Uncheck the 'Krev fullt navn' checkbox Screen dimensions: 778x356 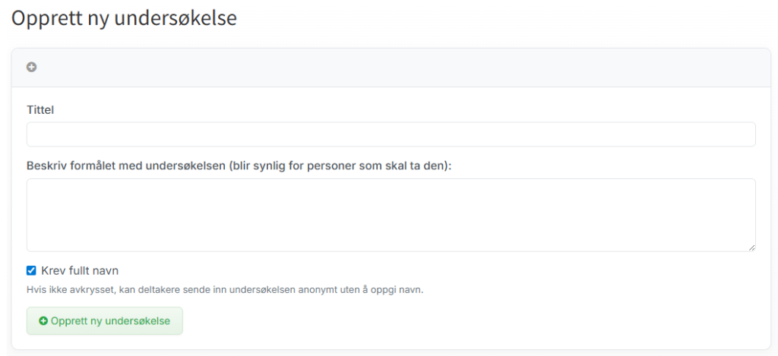click(31, 270)
